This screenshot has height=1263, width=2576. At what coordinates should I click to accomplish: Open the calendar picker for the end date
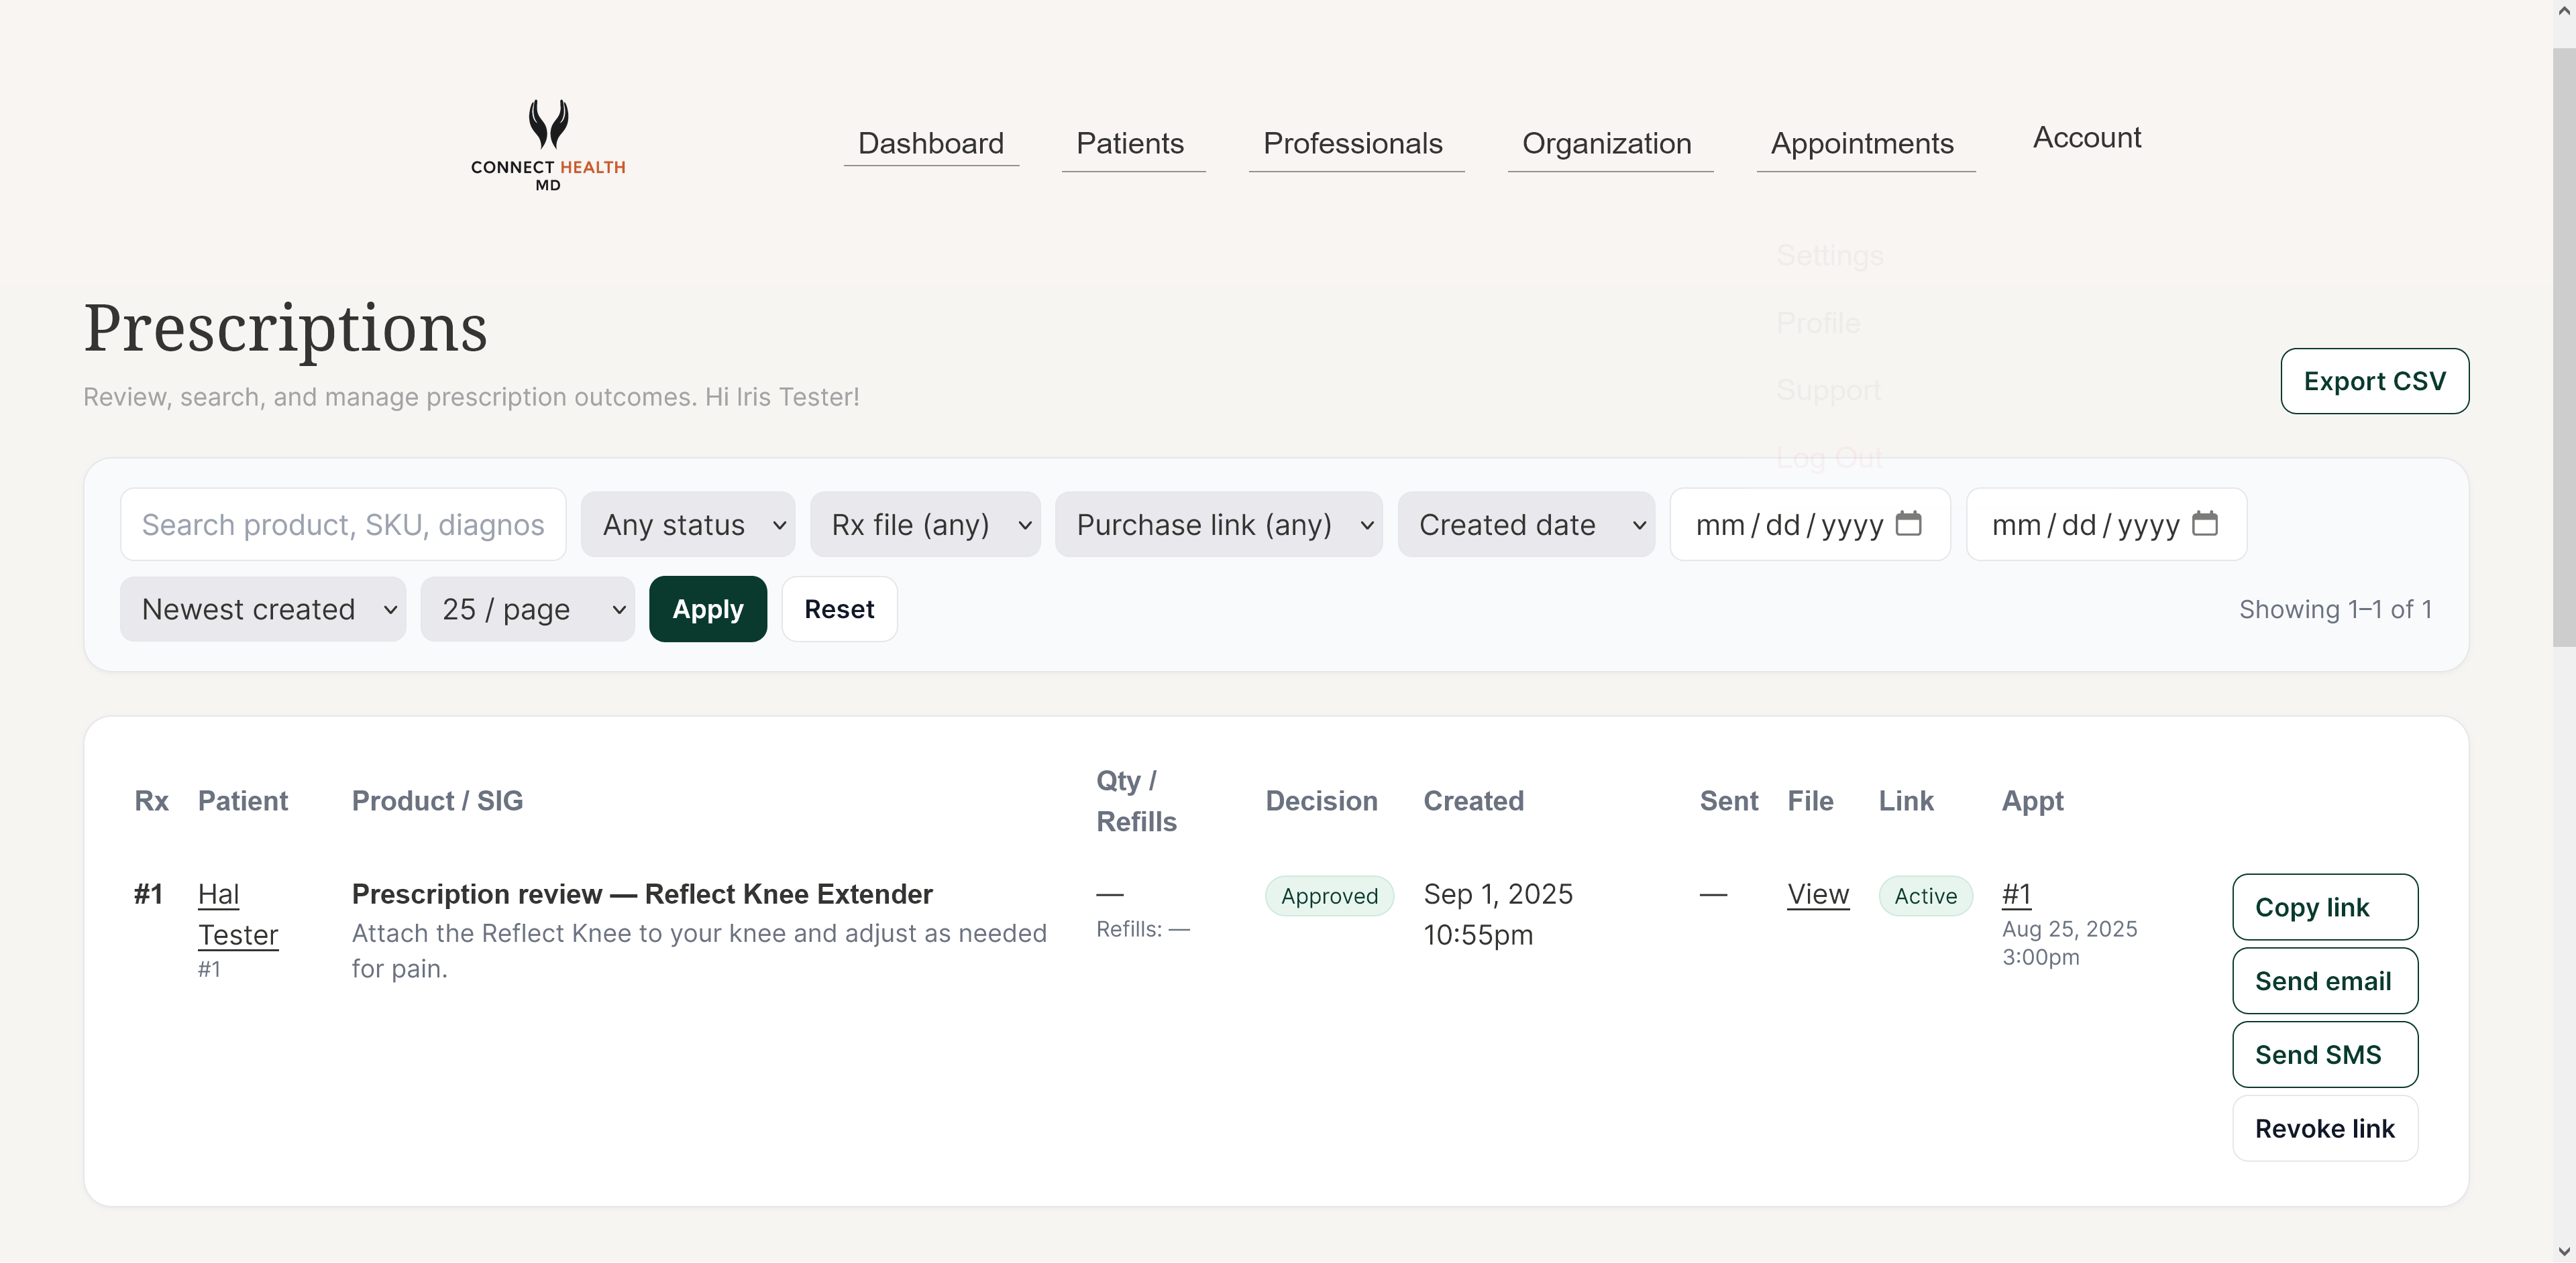2209,524
